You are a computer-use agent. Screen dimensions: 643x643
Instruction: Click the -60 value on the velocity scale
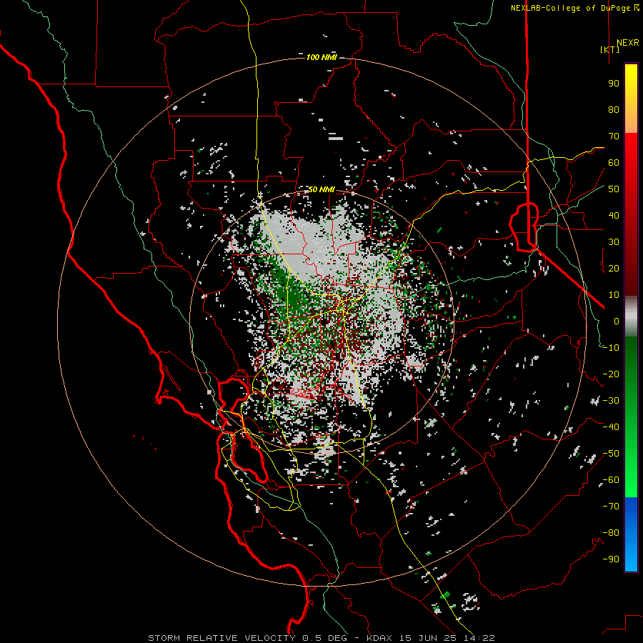click(x=611, y=480)
